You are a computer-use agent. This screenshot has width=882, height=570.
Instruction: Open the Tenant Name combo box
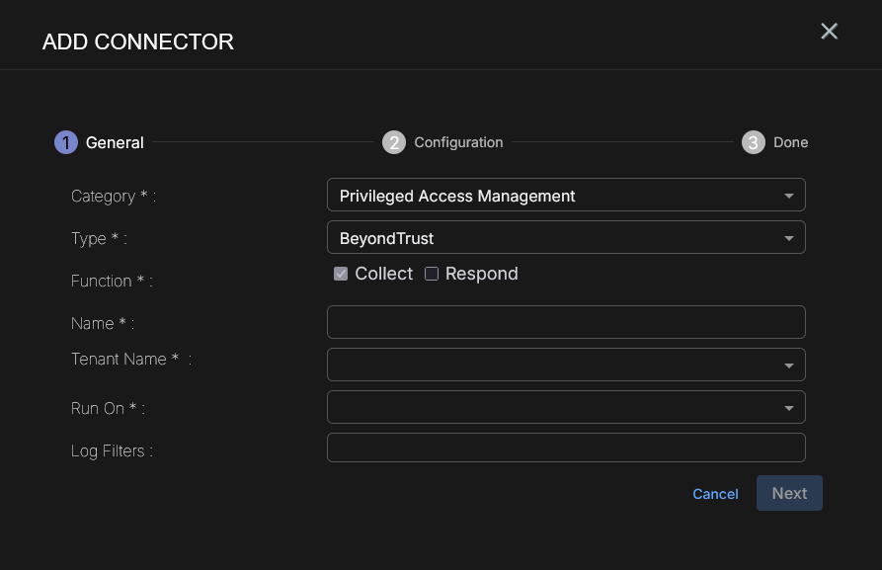click(553, 365)
